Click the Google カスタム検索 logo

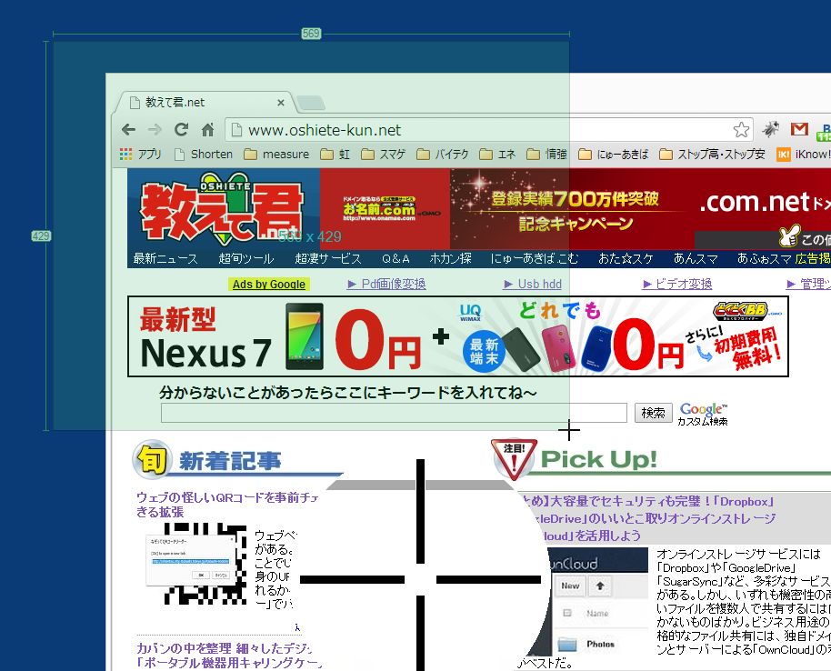(x=703, y=414)
